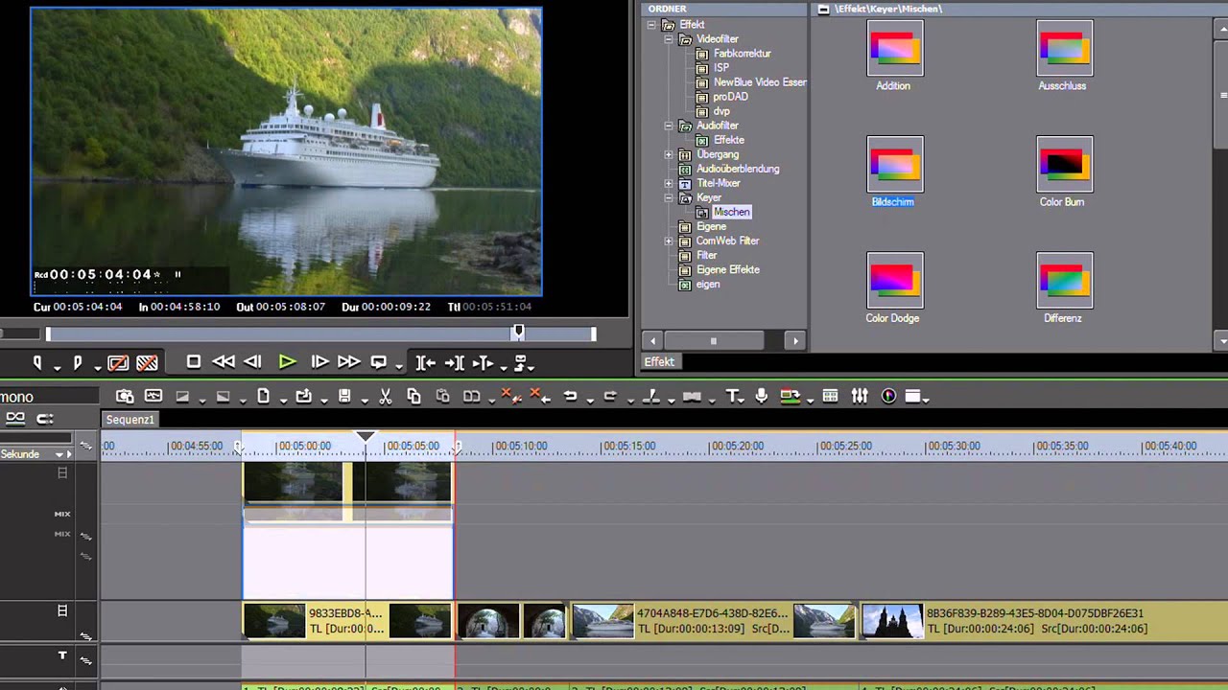Collapse the Videofilter folder
This screenshot has width=1228, height=690.
pyautogui.click(x=670, y=39)
